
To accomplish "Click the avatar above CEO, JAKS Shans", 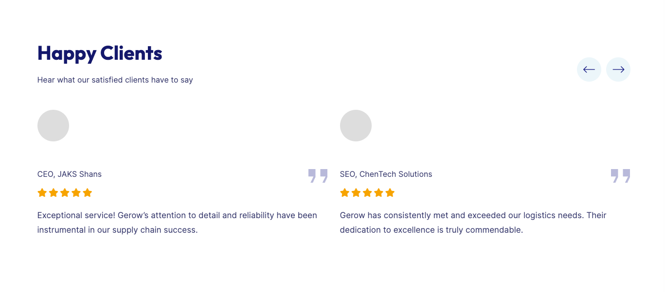I will click(x=53, y=125).
